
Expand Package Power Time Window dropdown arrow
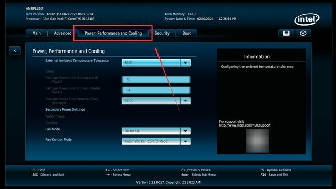pos(185,101)
